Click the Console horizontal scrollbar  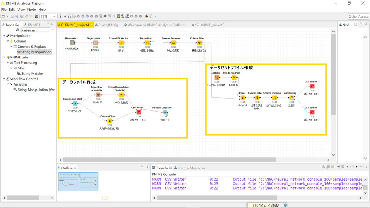click(217, 198)
